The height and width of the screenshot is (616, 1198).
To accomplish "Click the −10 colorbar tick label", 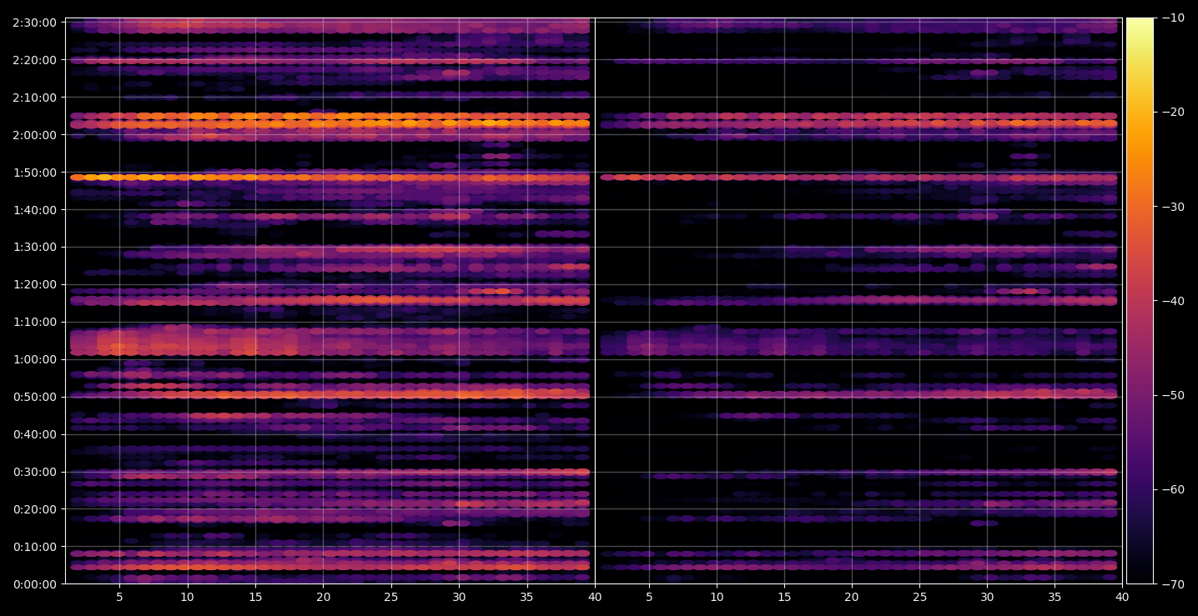I will (x=1173, y=18).
